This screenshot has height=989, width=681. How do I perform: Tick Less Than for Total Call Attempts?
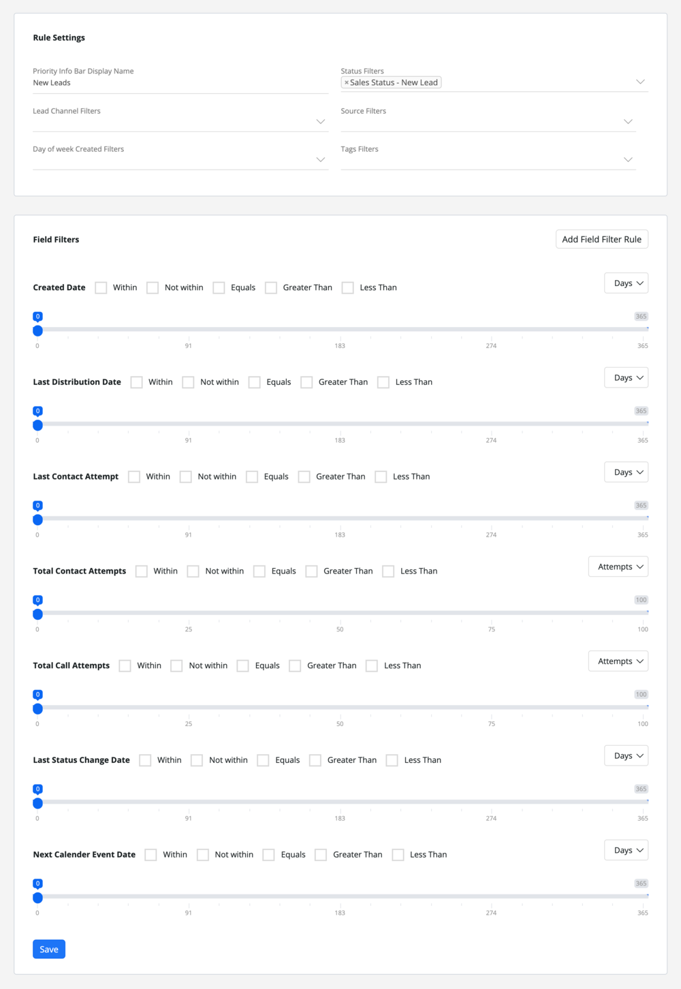pos(372,666)
